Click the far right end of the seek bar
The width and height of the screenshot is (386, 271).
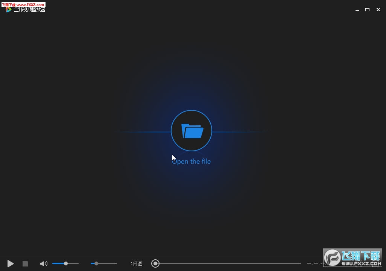pos(300,263)
